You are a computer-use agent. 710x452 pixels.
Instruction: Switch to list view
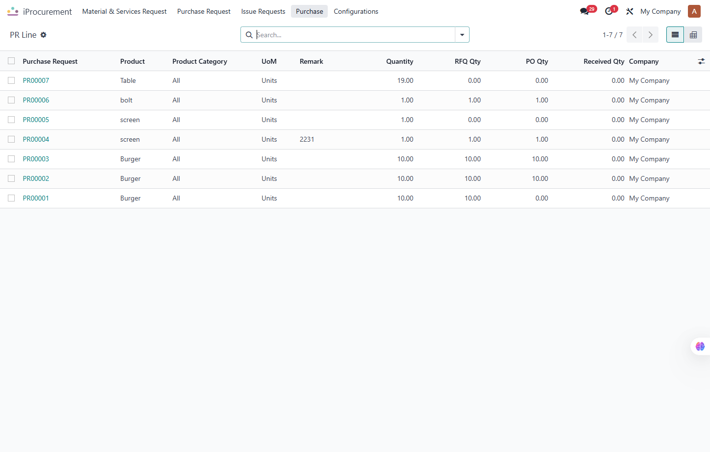675,35
